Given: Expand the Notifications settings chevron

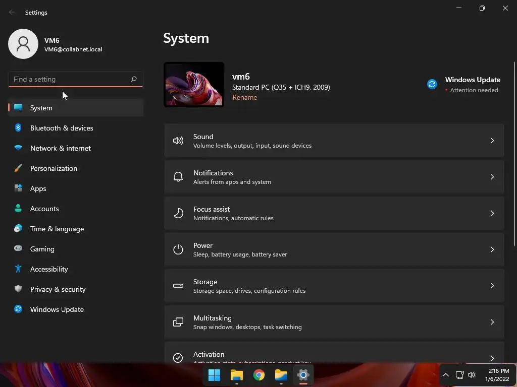Looking at the screenshot, I should pyautogui.click(x=492, y=177).
